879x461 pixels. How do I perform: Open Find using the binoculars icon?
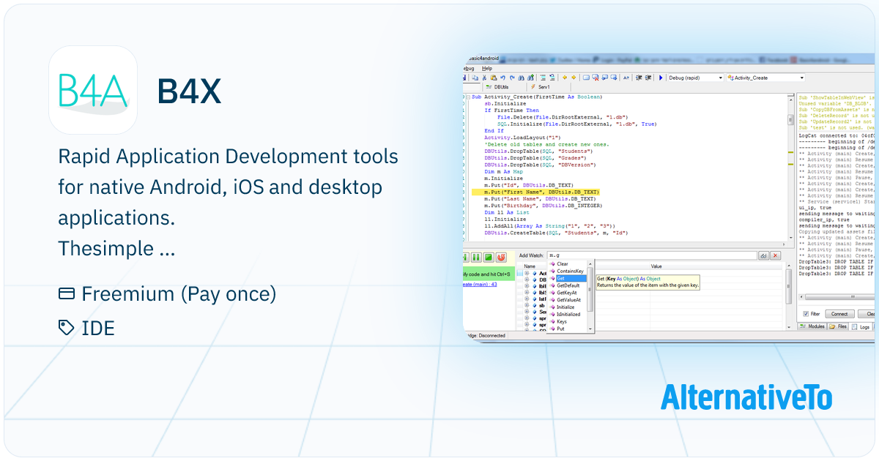coord(521,78)
